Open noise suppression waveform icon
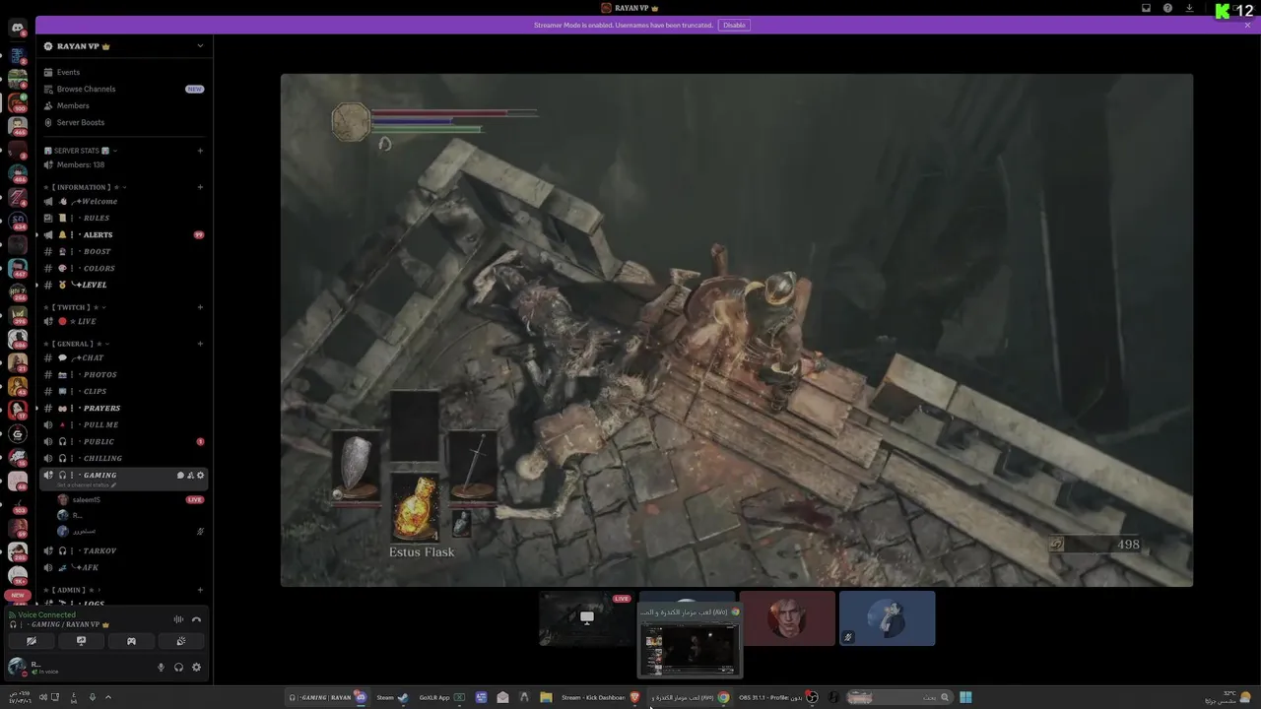 (x=178, y=619)
